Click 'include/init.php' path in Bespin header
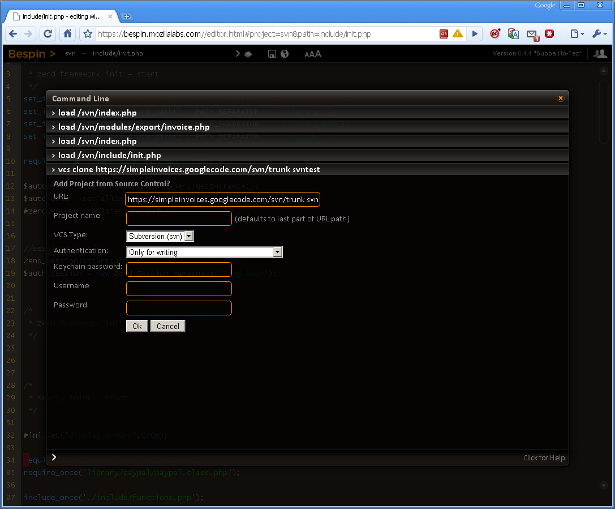The height and width of the screenshot is (509, 615). pyautogui.click(x=118, y=53)
